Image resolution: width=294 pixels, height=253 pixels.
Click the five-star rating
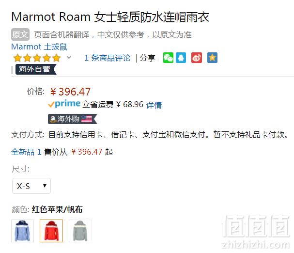pyautogui.click(x=37, y=58)
